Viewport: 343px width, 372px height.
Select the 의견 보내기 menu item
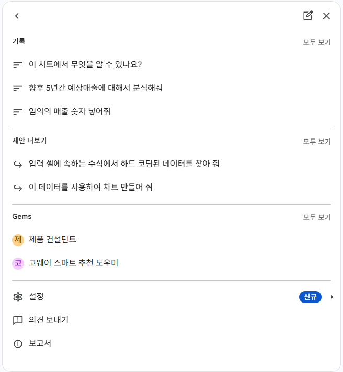[x=171, y=320]
